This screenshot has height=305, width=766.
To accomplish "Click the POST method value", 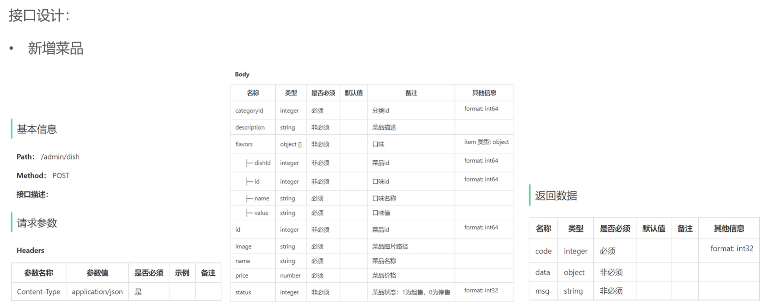I will (61, 176).
